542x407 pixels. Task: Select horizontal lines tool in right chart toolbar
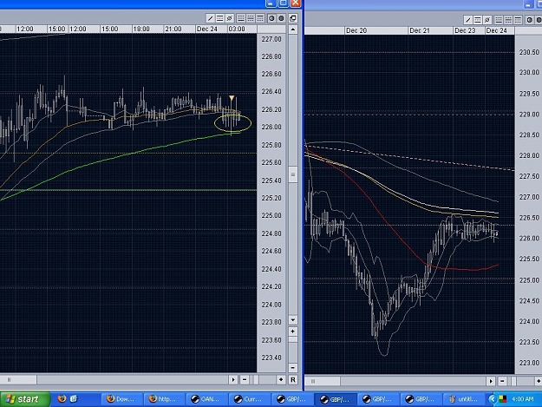478,20
